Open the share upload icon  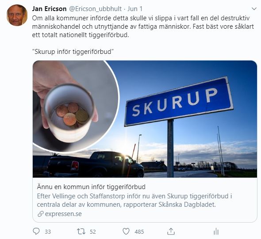(x=171, y=231)
